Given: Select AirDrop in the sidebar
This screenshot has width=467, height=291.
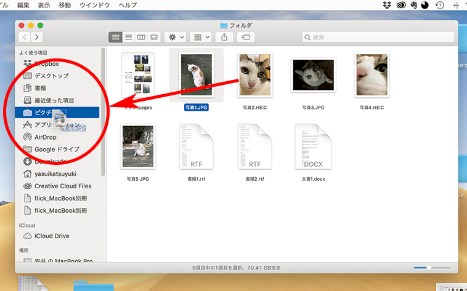Looking at the screenshot, I should pos(46,137).
